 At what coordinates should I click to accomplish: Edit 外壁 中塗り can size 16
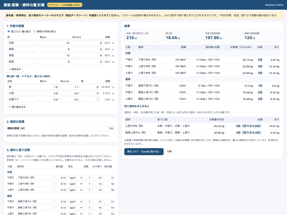(109, 184)
